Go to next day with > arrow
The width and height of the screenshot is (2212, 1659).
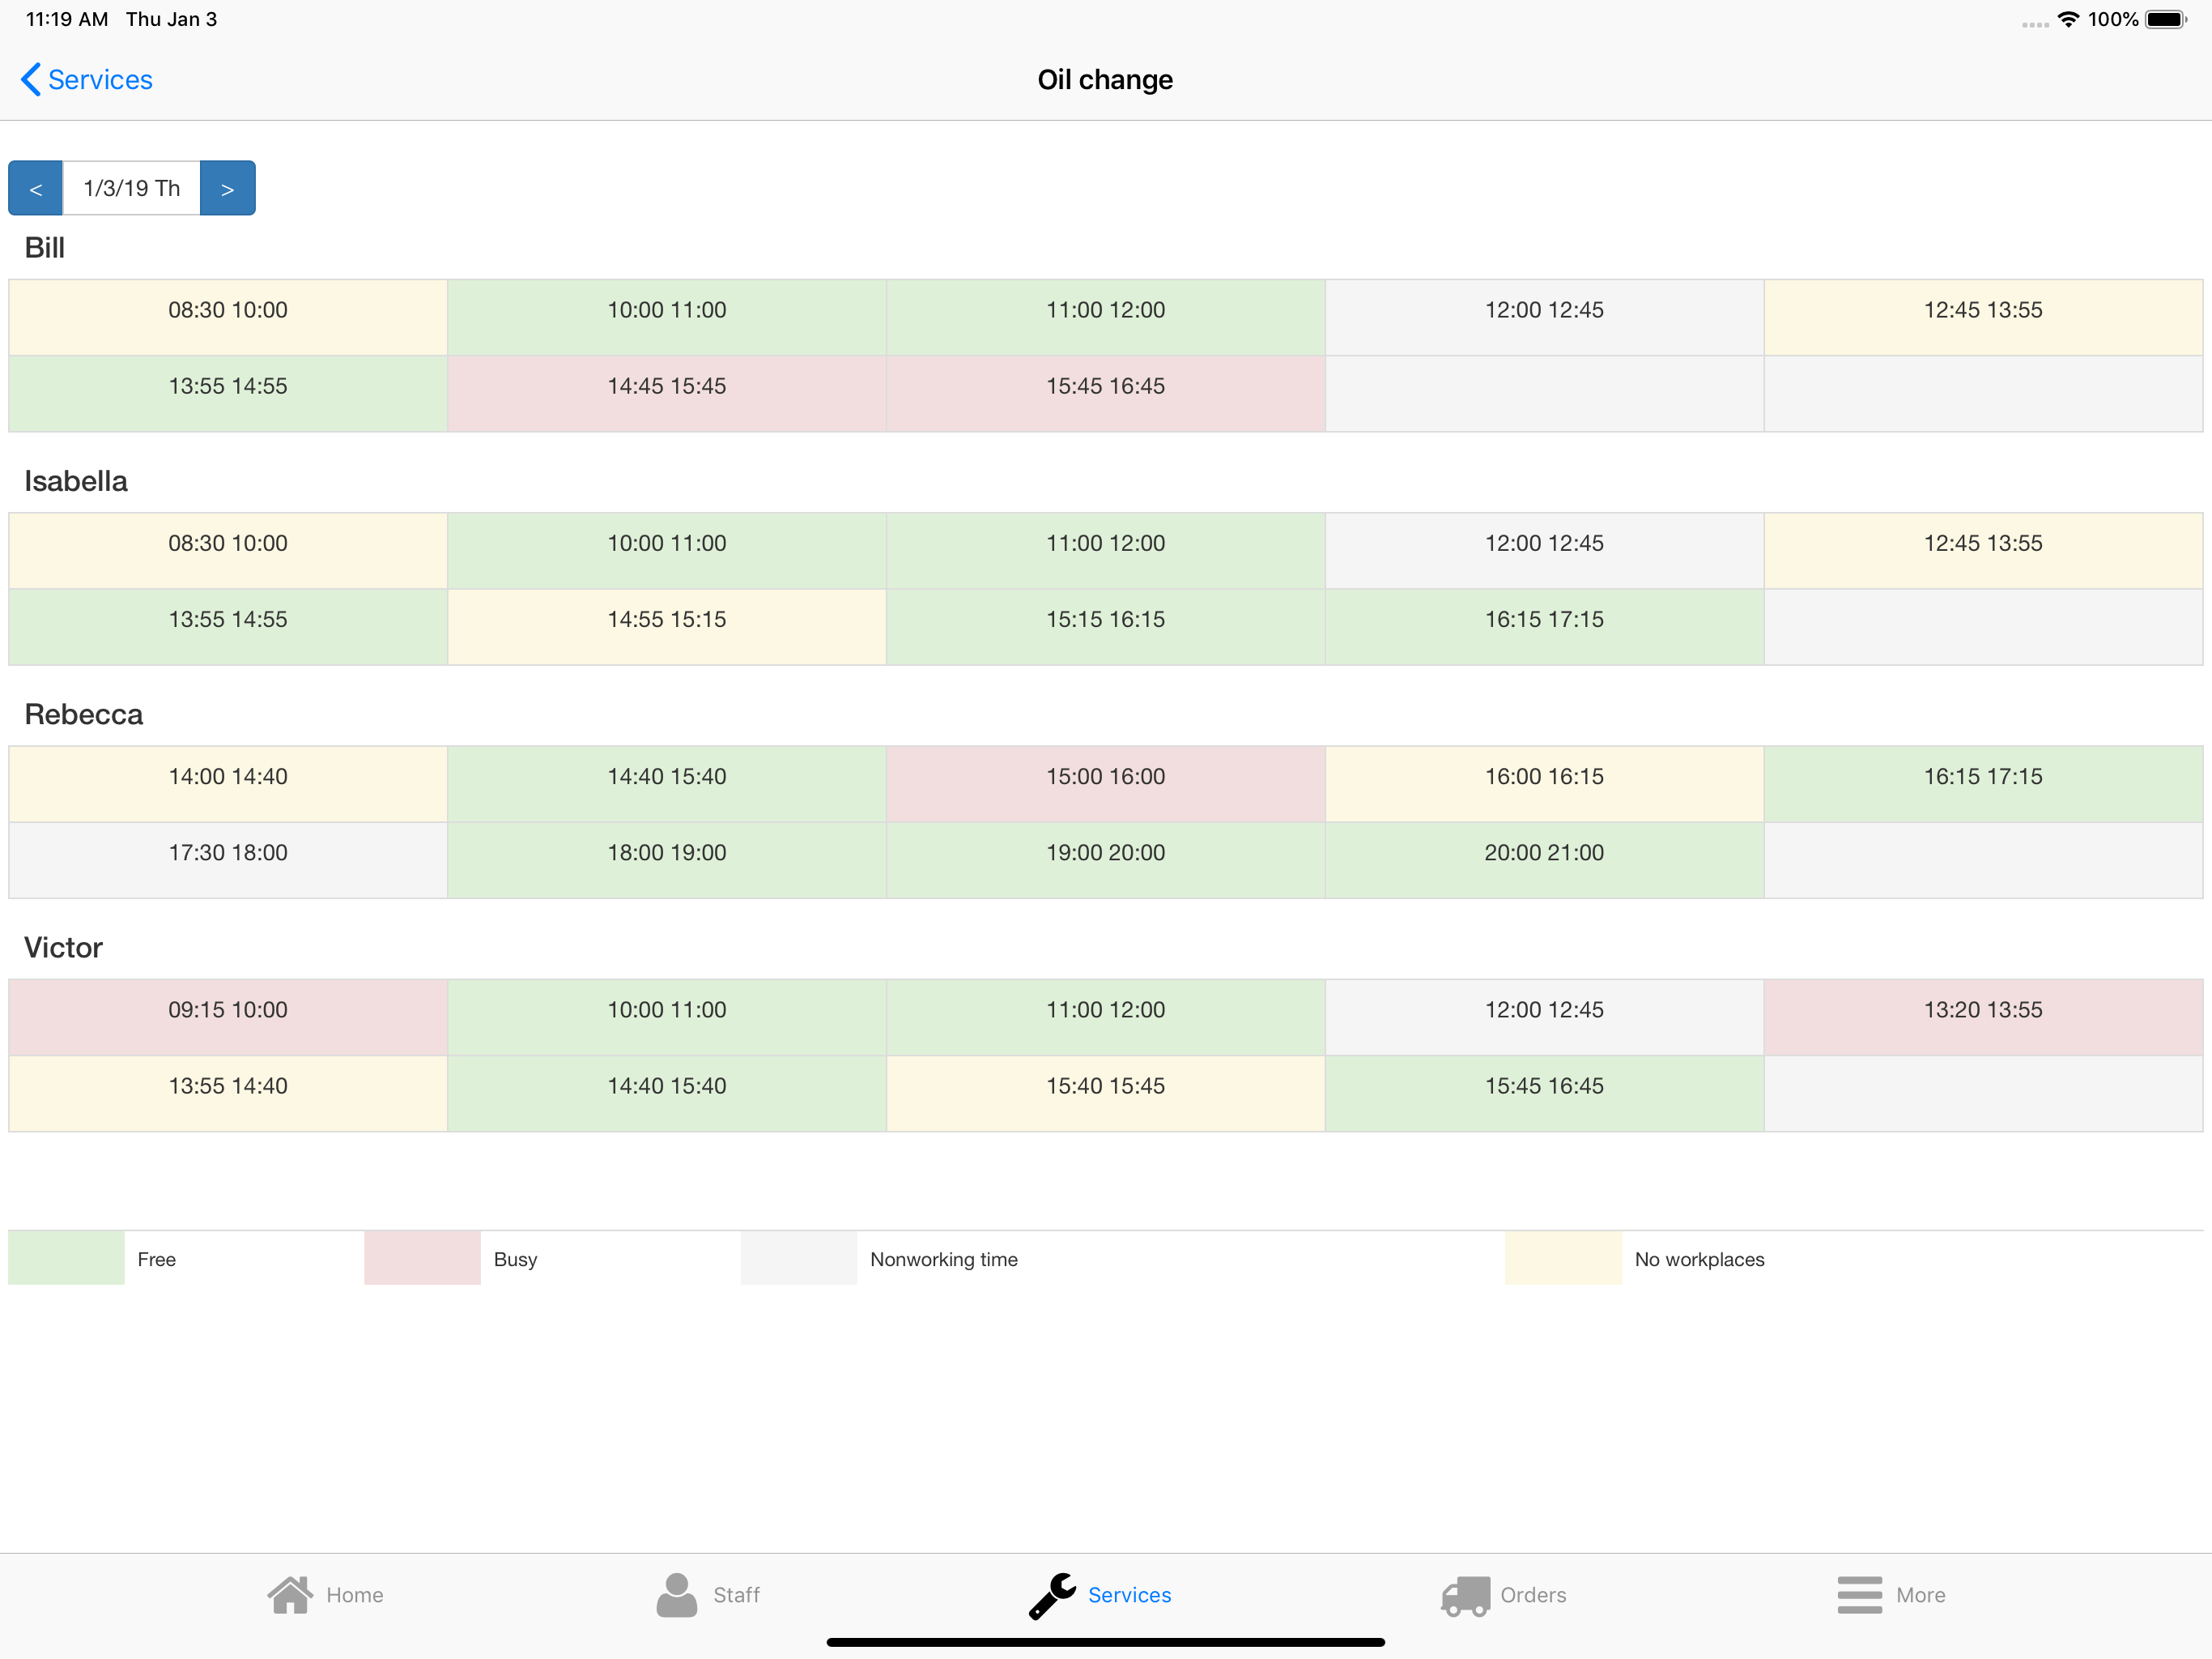click(x=227, y=188)
